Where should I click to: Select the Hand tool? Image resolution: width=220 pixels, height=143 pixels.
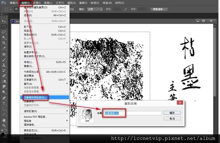pyautogui.click(x=4, y=120)
